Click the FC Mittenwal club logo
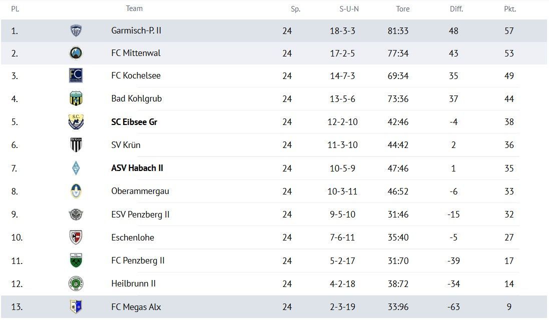 [x=76, y=53]
